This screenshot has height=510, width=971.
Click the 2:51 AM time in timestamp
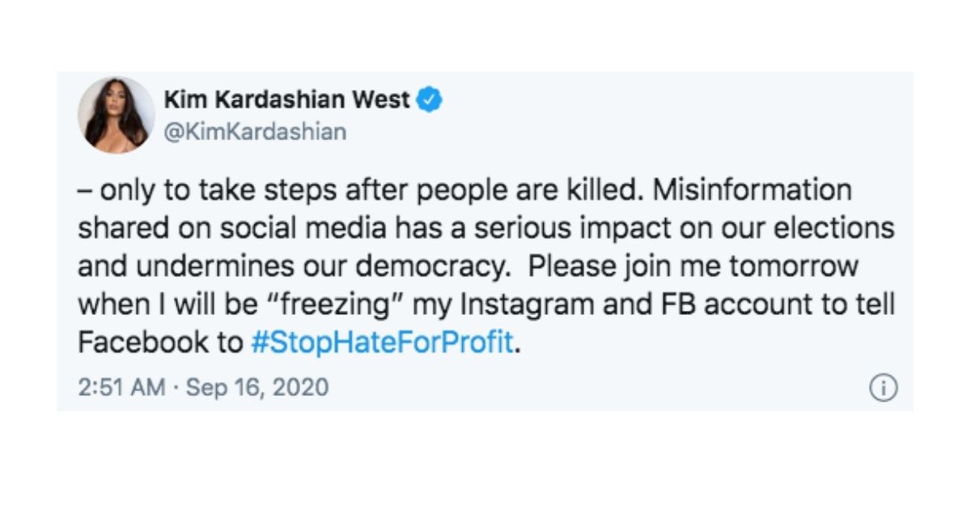pos(121,388)
